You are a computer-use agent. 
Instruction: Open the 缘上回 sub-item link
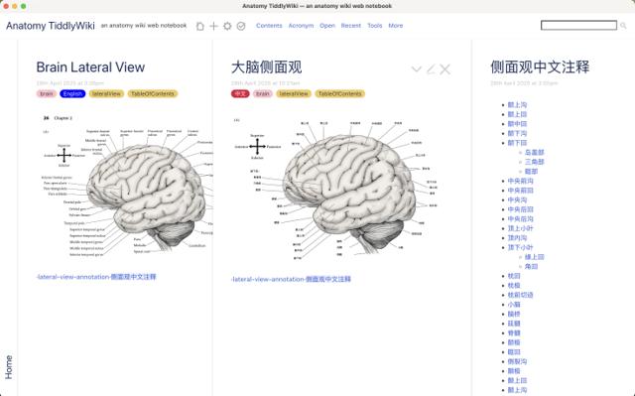[535, 257]
